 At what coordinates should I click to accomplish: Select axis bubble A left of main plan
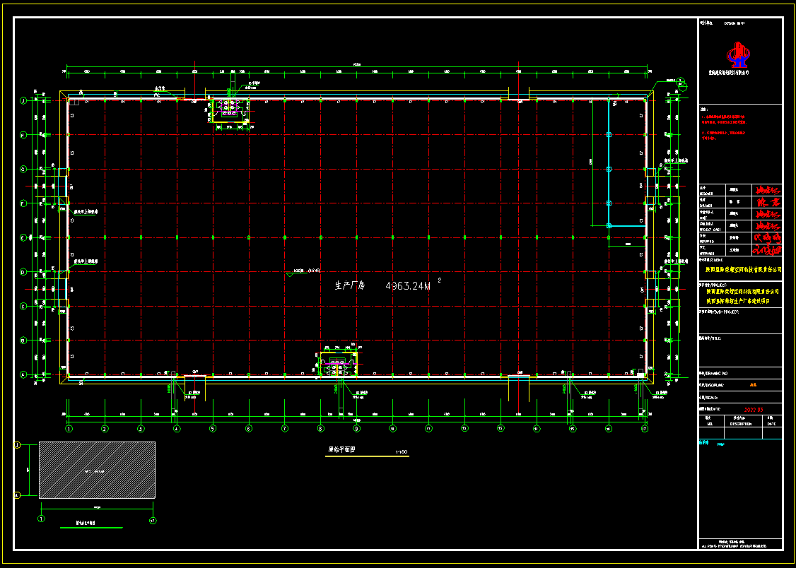point(23,375)
